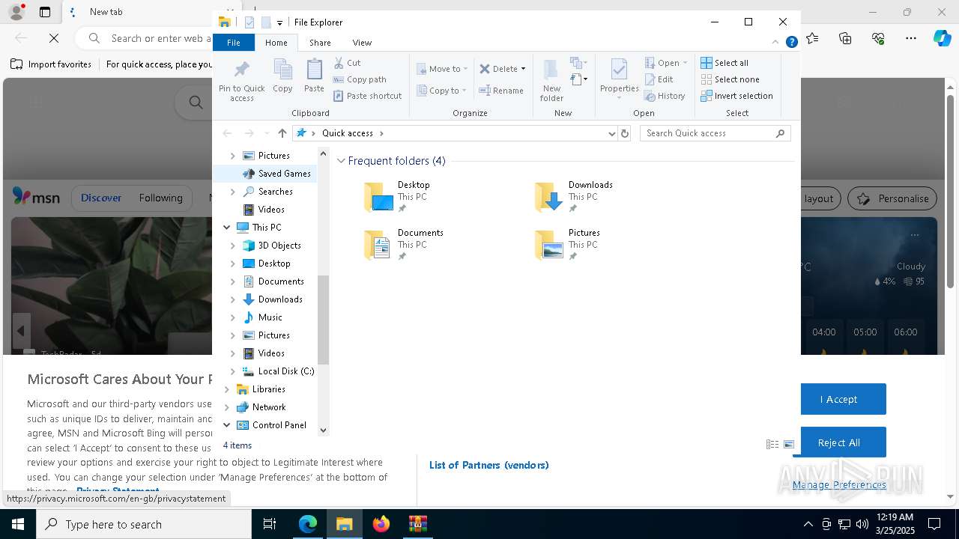Expand the Searches tree node
The width and height of the screenshot is (959, 539).
pyautogui.click(x=232, y=192)
